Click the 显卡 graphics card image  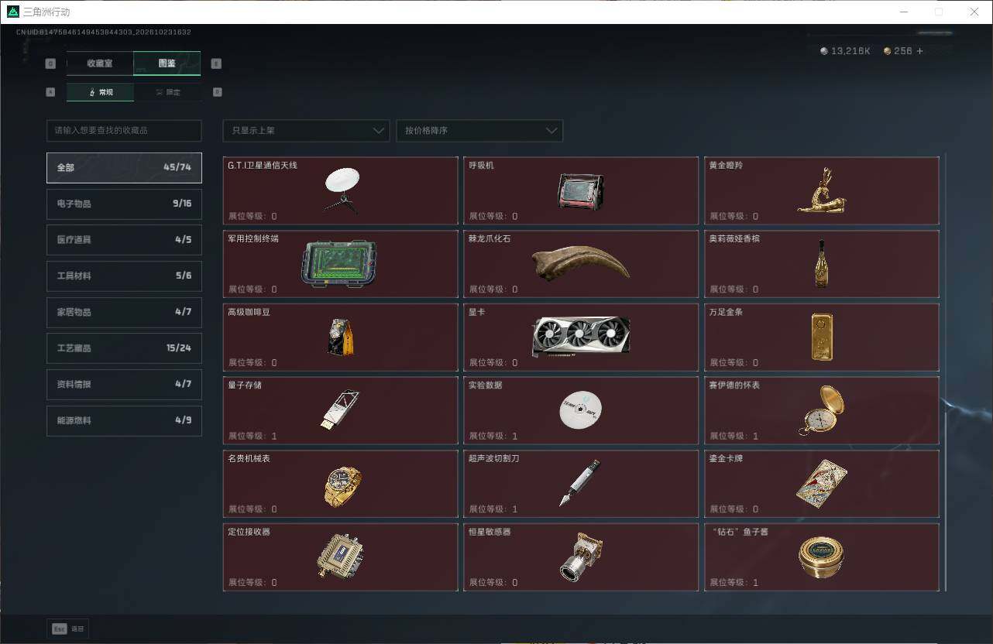[x=581, y=337]
